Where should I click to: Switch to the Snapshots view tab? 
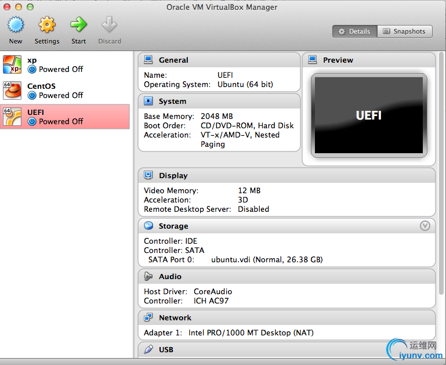(x=405, y=31)
